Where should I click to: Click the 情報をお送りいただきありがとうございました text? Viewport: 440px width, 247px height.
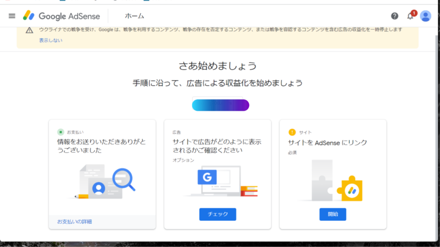101,146
